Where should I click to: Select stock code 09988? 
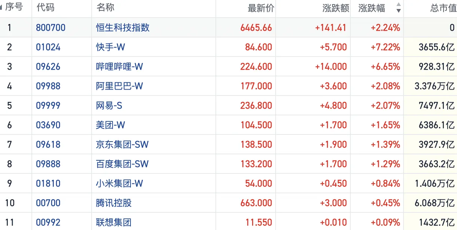pyautogui.click(x=48, y=86)
